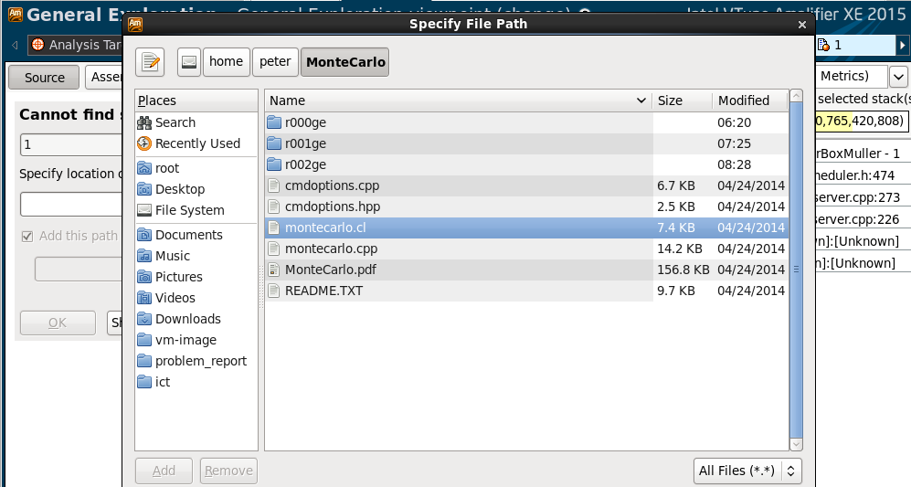
Task: Click the Add bookmark button
Action: click(164, 471)
